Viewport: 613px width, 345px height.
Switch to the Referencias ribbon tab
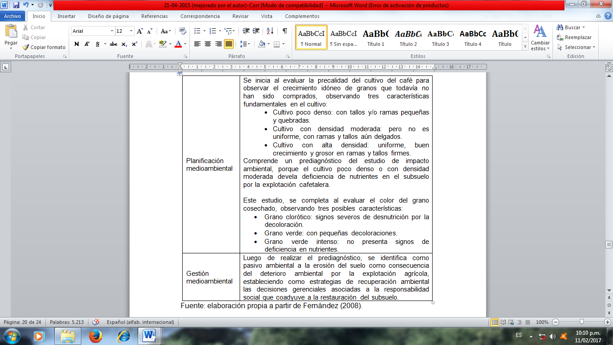tap(154, 16)
